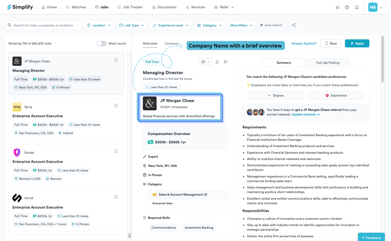Click the Socket company logo

point(17,152)
